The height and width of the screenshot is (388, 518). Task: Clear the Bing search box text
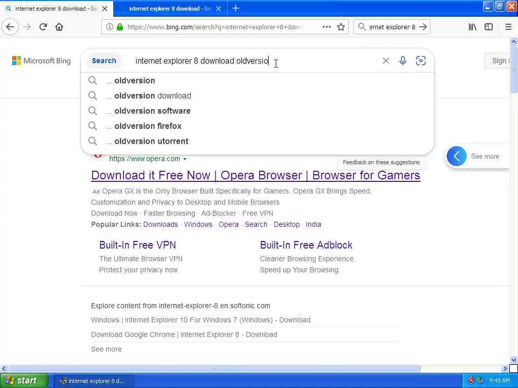tap(385, 61)
